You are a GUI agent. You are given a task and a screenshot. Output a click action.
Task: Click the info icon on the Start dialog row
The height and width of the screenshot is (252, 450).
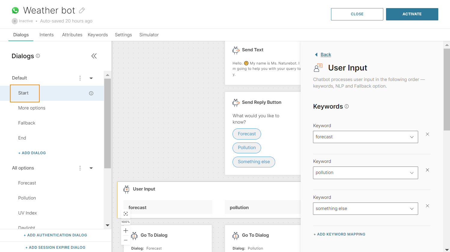(x=91, y=93)
